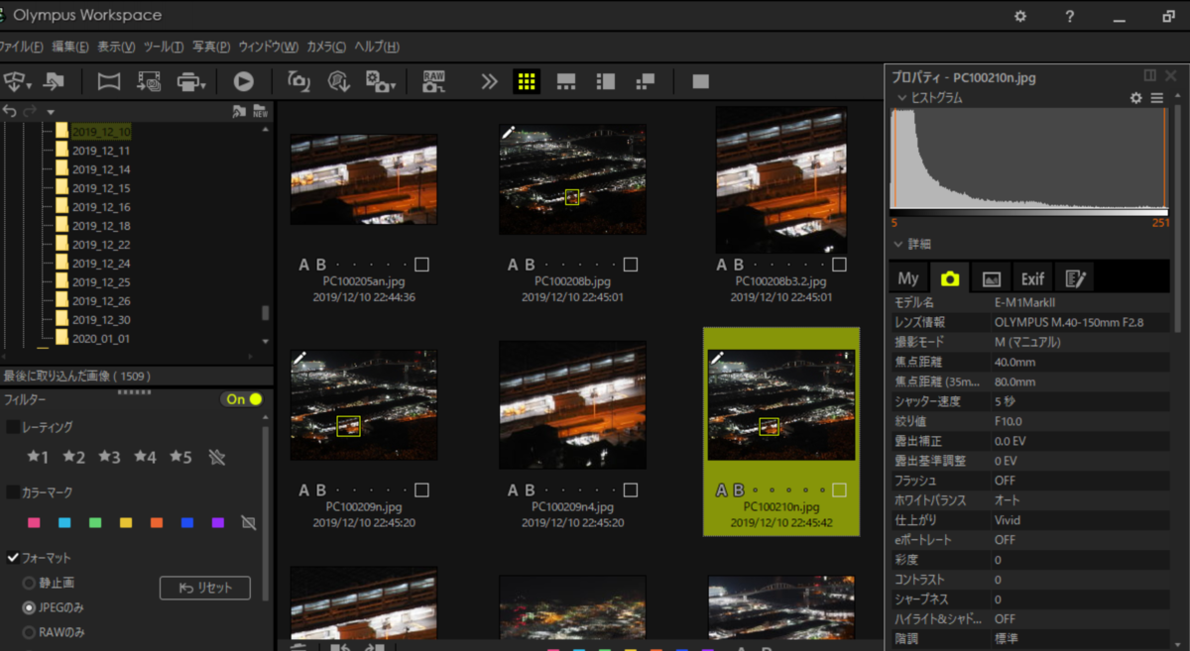Click the dock properties panel icon
The width and height of the screenshot is (1190, 651).
tap(1149, 75)
